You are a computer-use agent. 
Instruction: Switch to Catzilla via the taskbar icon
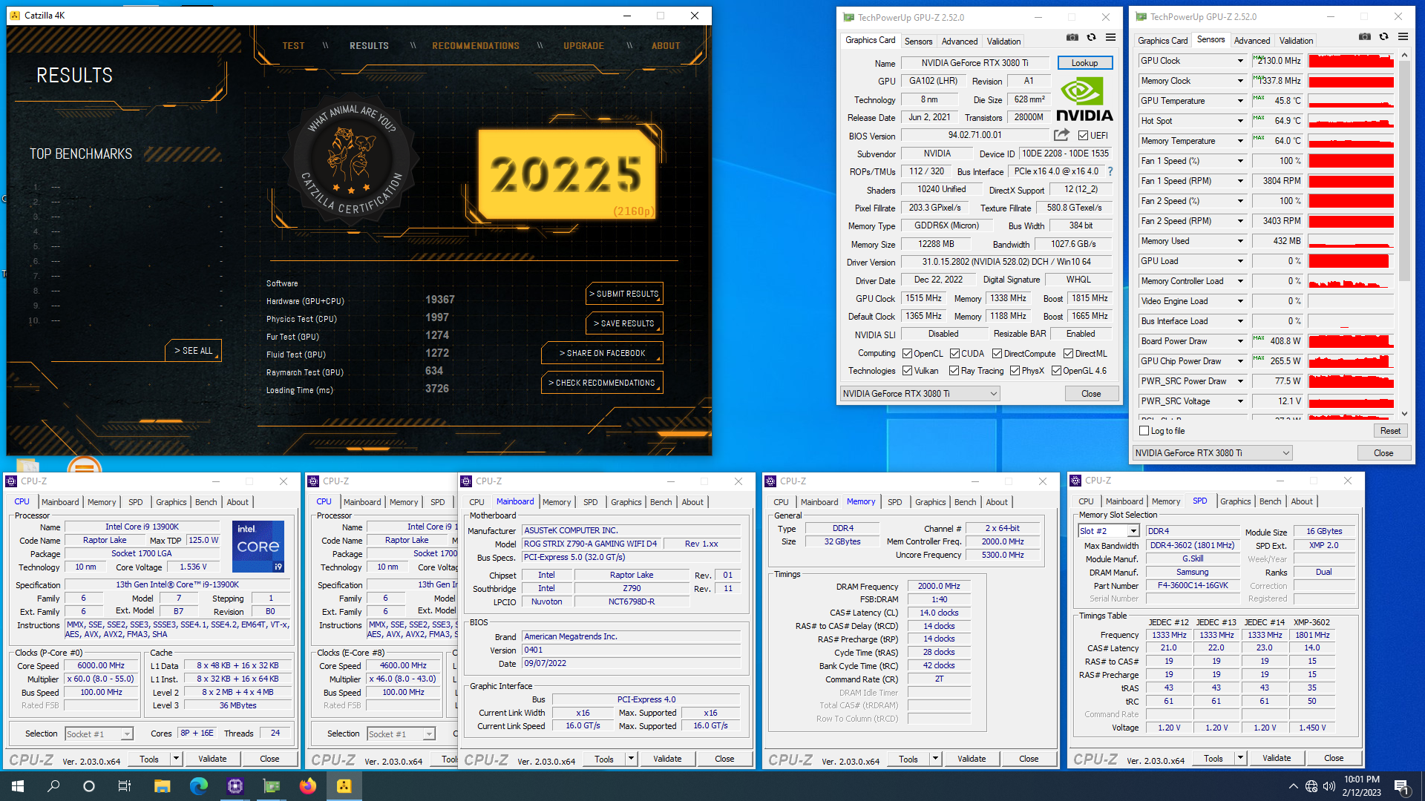344,786
